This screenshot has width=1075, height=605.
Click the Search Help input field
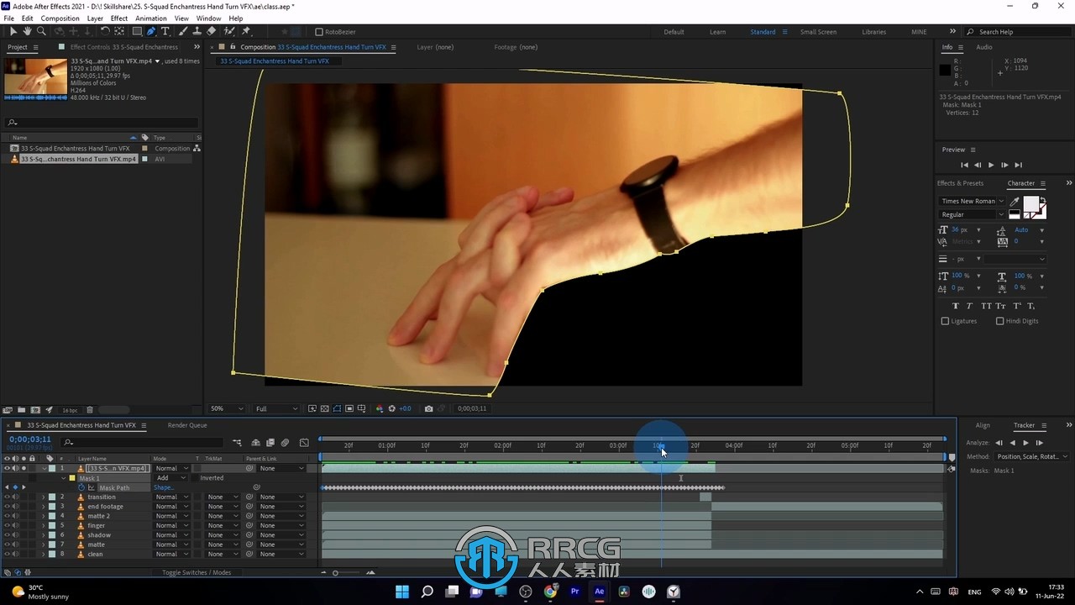1020,32
